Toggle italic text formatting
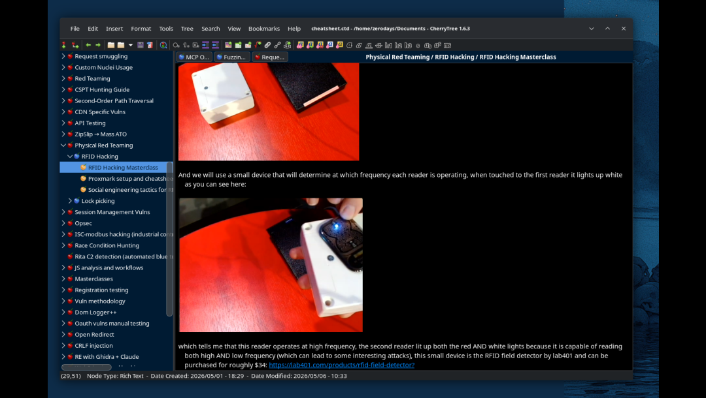The height and width of the screenshot is (398, 706). [x=359, y=45]
